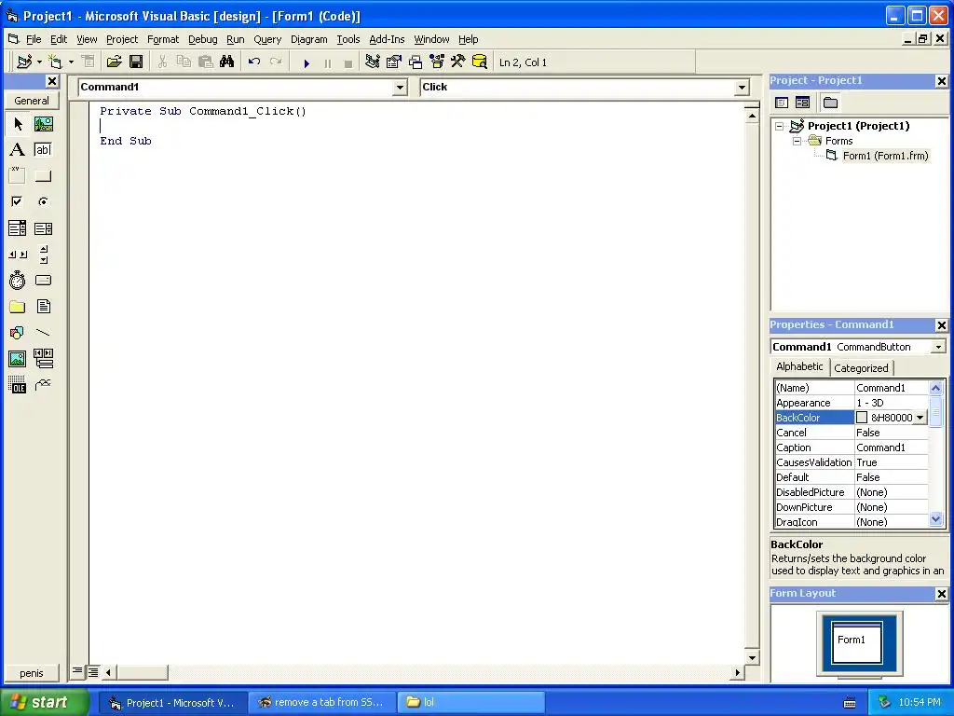Select the Line control tool

(x=43, y=333)
